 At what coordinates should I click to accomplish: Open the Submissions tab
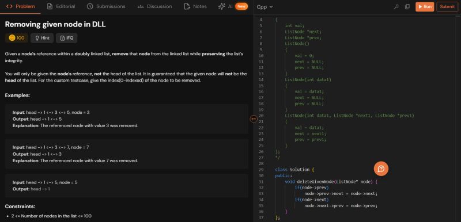coord(106,6)
